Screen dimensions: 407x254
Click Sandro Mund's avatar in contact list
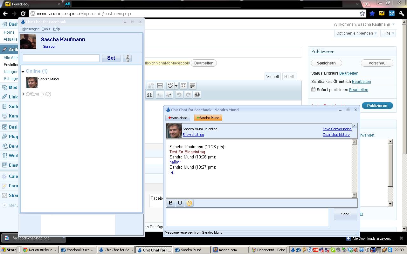point(32,83)
